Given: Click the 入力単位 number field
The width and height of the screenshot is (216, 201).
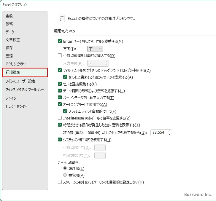Looking at the screenshot, I should pos(98,63).
